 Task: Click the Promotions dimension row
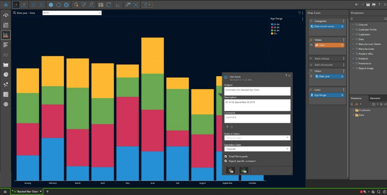[x=365, y=64]
